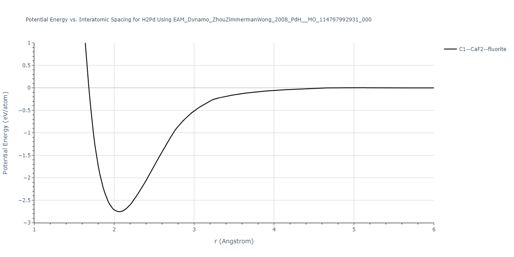Click the curve's minimum energy point
The image size is (514, 257).
click(120, 212)
